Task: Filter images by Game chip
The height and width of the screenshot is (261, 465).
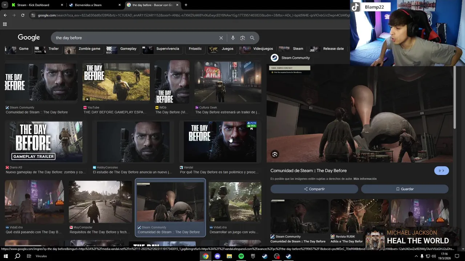Action: coord(17,49)
